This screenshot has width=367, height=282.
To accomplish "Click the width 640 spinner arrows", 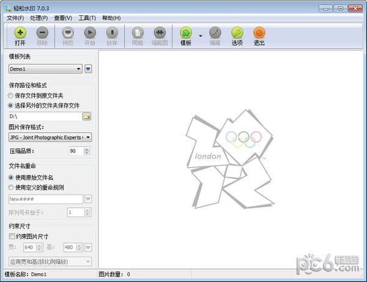I will pyautogui.click(x=39, y=247).
